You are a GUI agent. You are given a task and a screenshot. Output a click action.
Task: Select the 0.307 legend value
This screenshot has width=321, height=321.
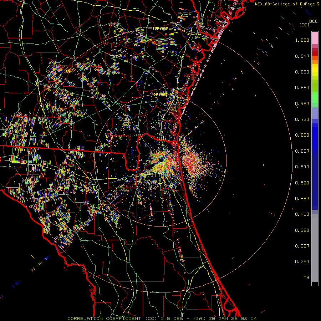pyautogui.click(x=302, y=246)
